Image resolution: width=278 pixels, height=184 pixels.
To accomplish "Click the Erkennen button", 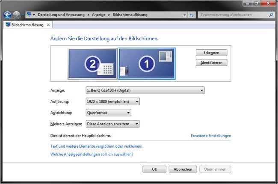I will point(211,53).
